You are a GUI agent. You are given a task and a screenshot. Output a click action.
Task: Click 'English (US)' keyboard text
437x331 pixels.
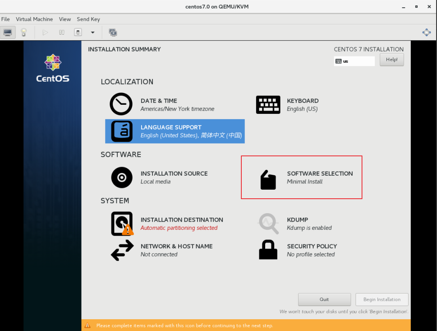click(302, 109)
